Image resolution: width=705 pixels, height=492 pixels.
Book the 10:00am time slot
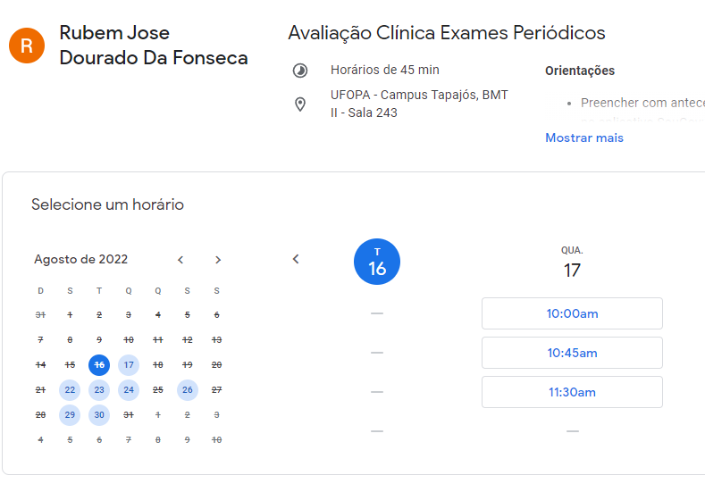click(572, 313)
